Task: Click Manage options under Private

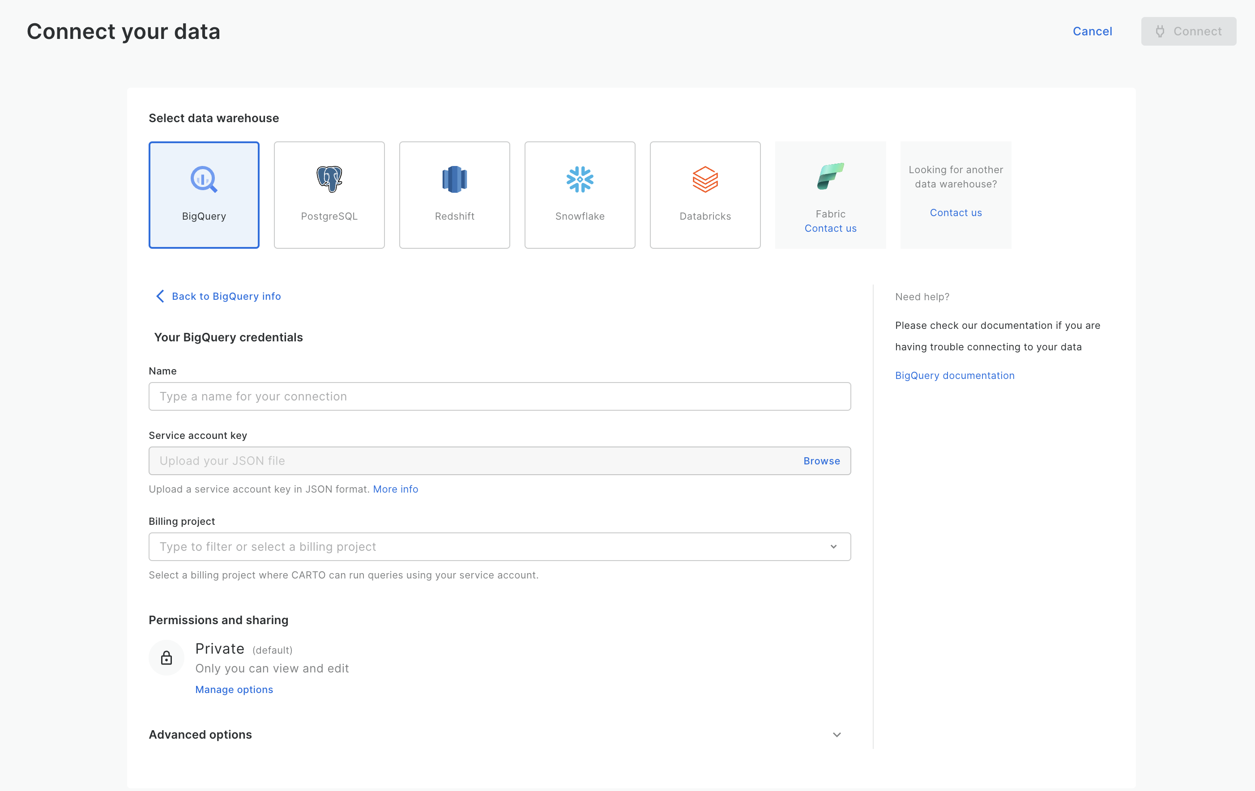Action: pyautogui.click(x=234, y=689)
